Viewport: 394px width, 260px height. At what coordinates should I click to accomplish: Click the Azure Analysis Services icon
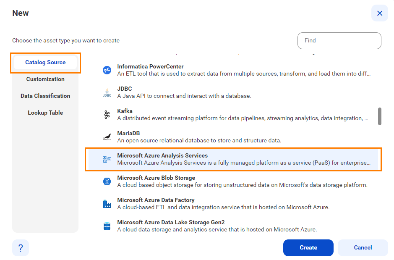click(x=107, y=159)
